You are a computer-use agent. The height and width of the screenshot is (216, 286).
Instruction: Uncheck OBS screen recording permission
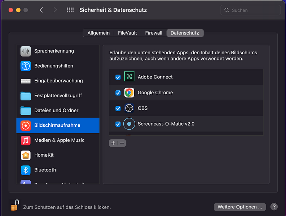[118, 109]
